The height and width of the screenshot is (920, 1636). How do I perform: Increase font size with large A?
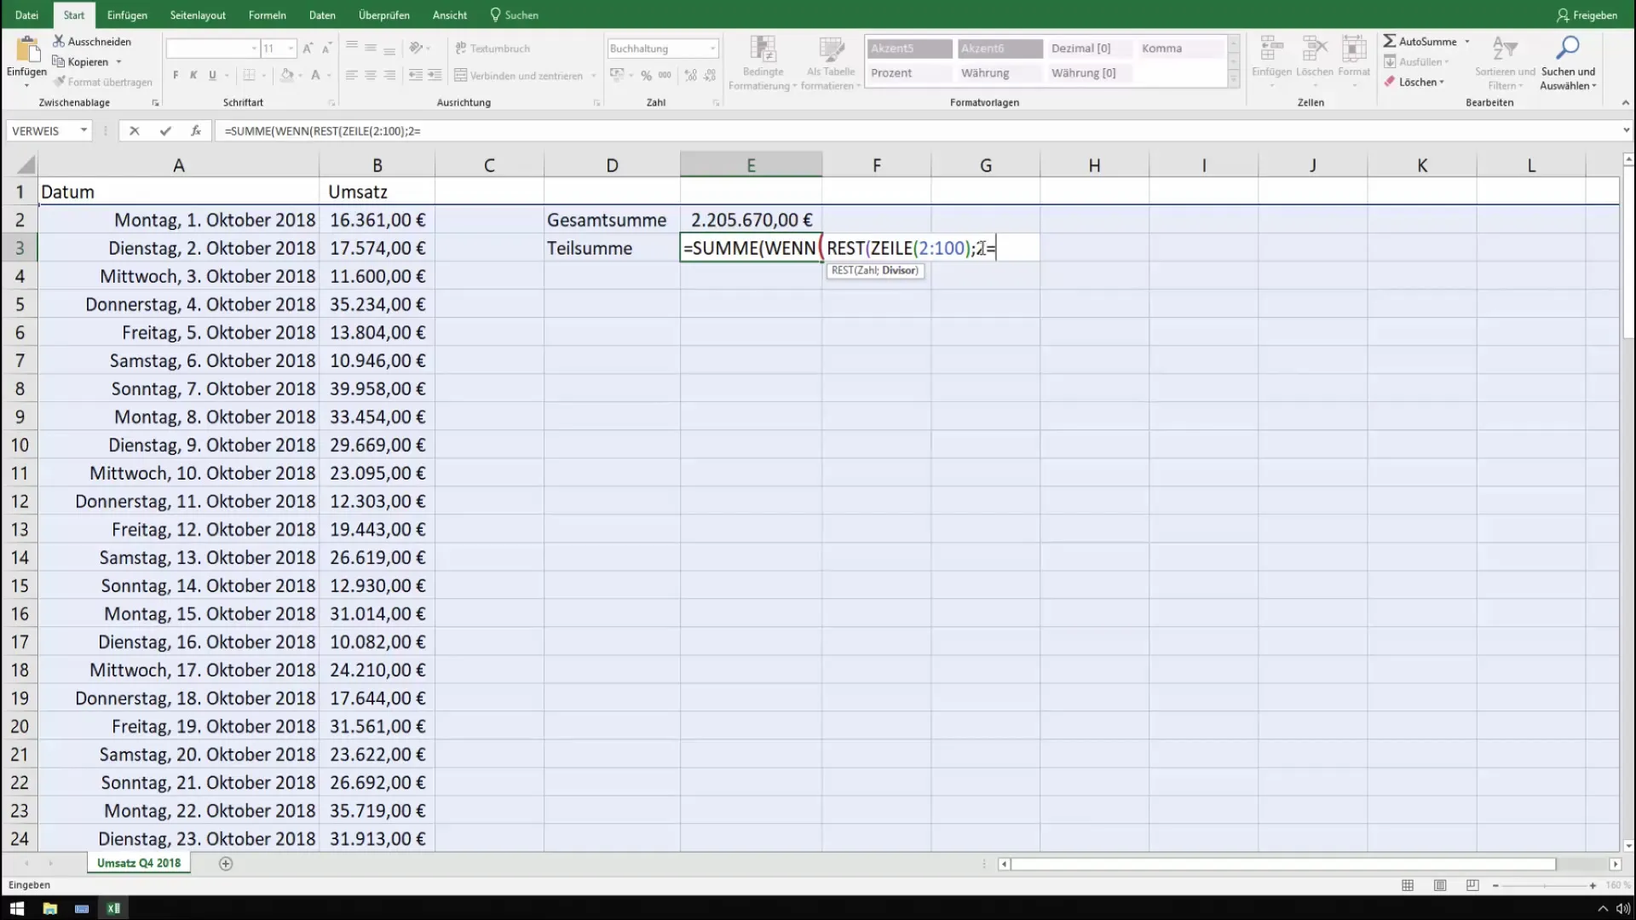308,49
